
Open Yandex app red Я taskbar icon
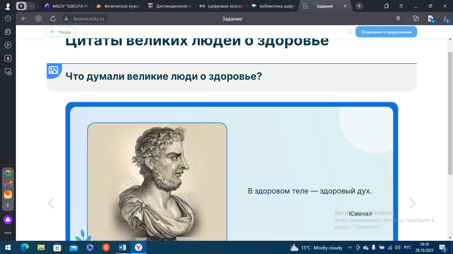click(106, 247)
